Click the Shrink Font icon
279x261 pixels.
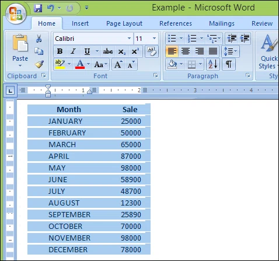[131, 64]
